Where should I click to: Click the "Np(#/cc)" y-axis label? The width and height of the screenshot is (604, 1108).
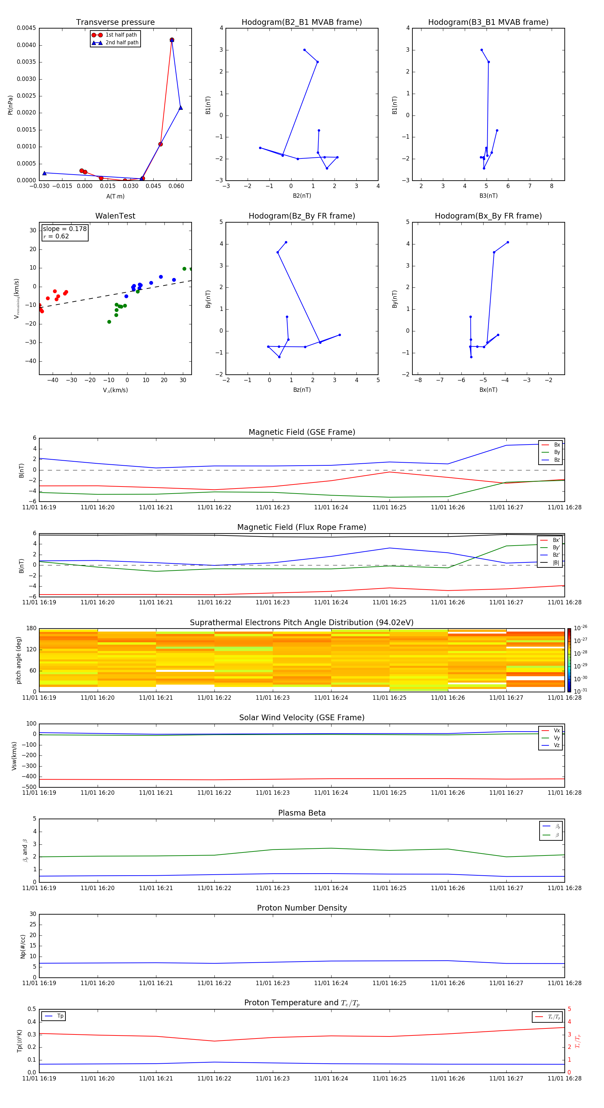point(23,946)
